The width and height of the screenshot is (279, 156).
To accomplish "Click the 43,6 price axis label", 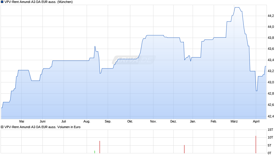I will tap(271, 49).
